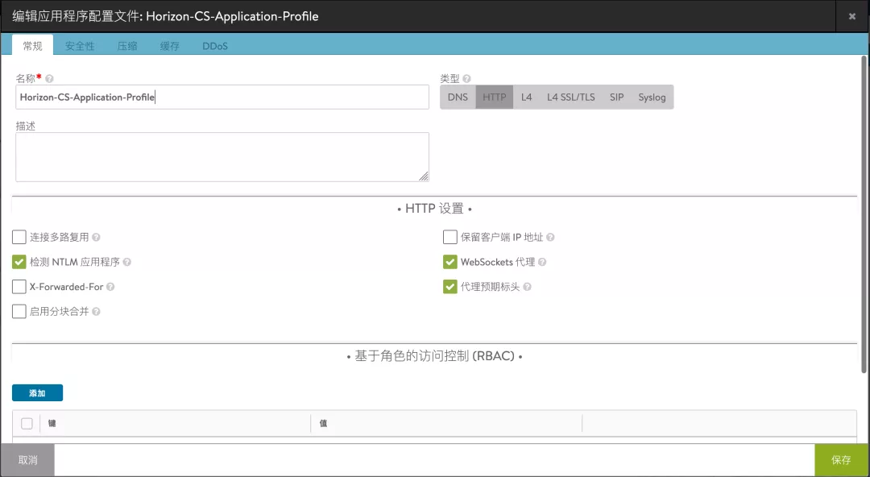Select HTTP profile type
Screen dimensions: 870x477
pos(495,97)
